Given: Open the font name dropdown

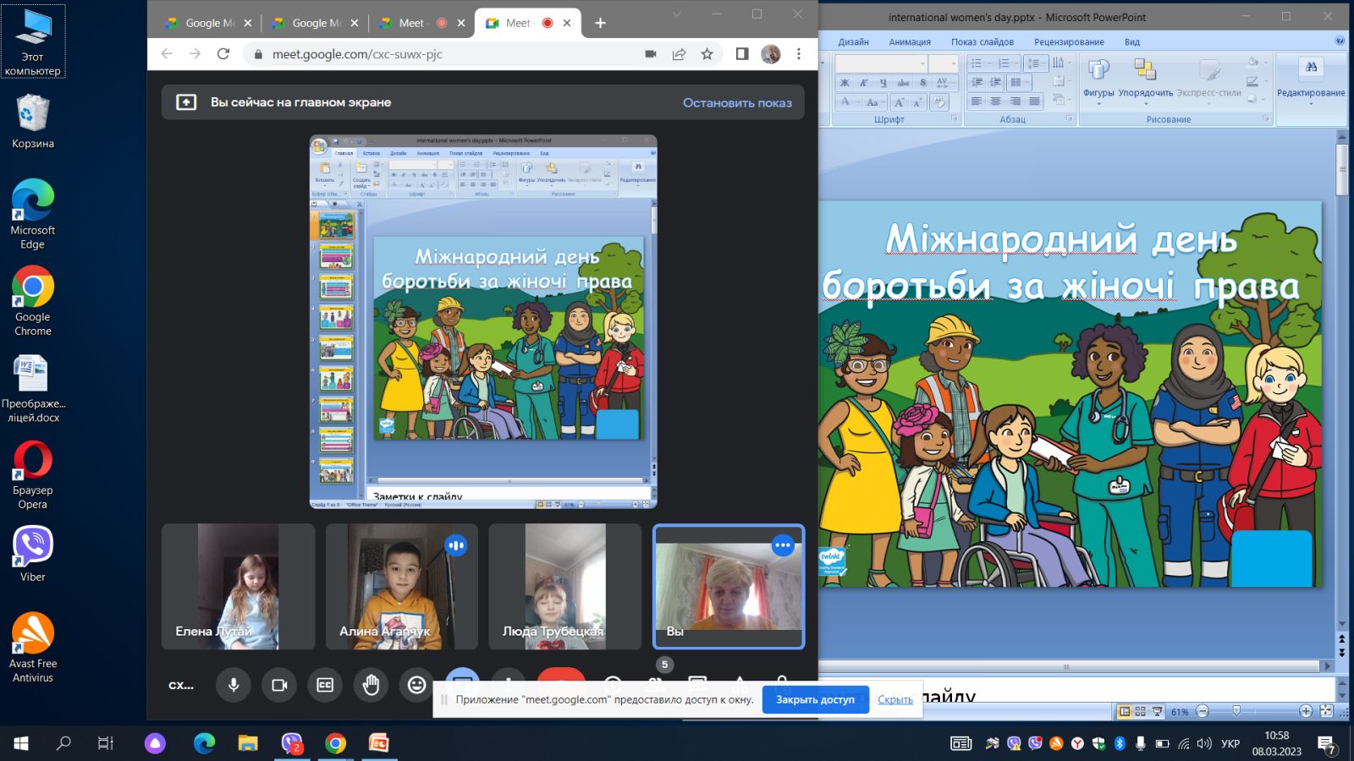Looking at the screenshot, I should [x=922, y=63].
